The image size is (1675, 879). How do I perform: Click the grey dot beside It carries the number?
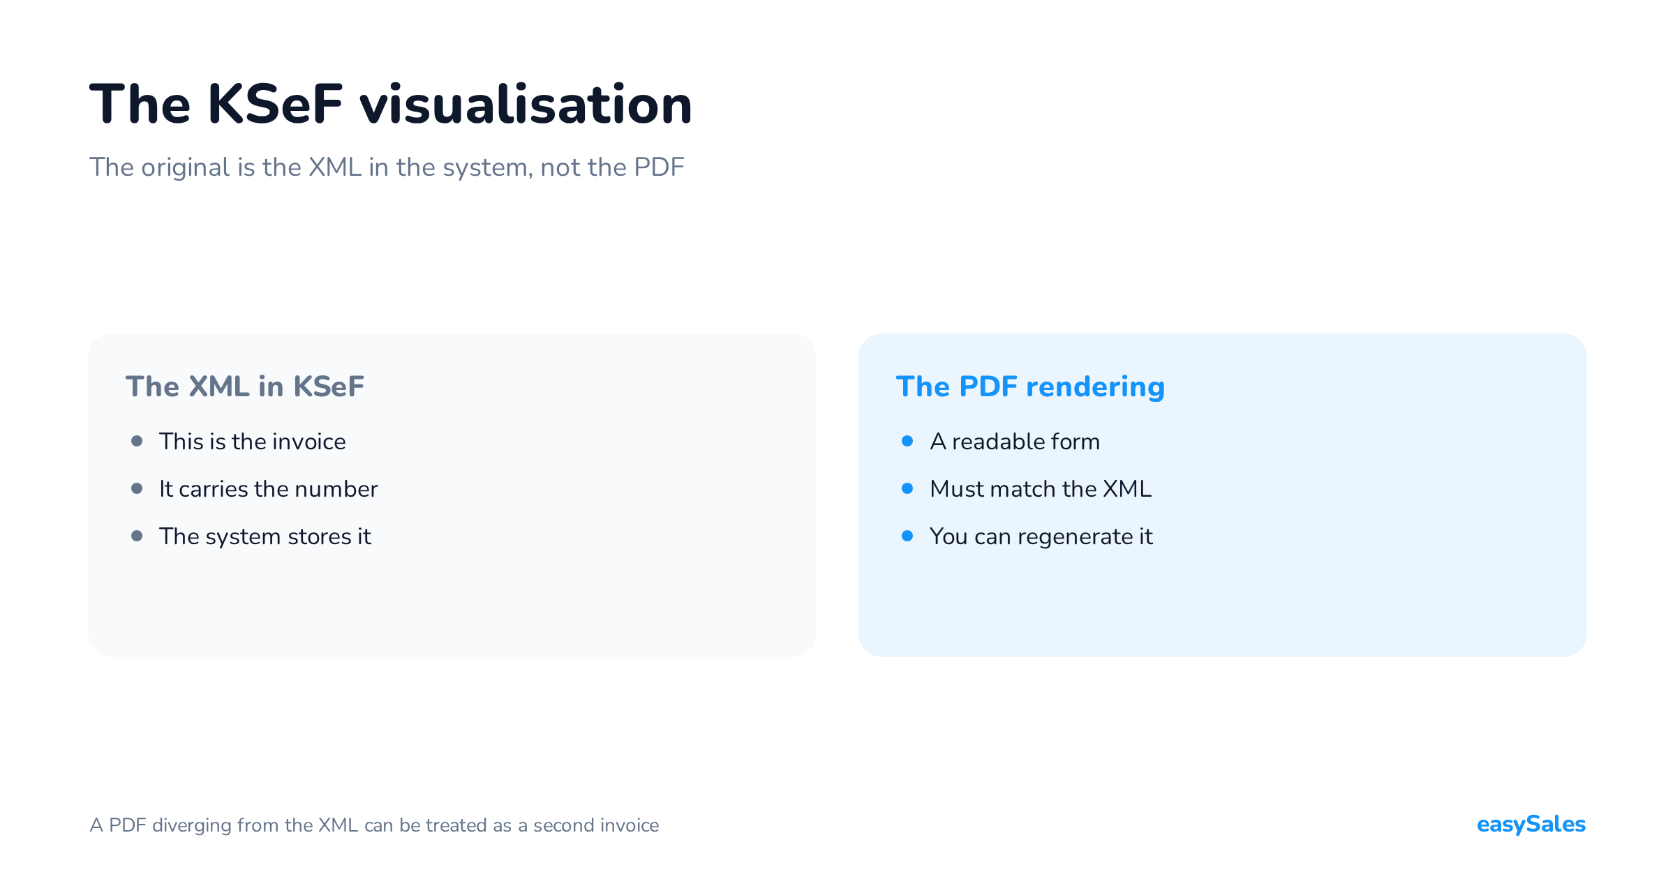click(x=137, y=488)
